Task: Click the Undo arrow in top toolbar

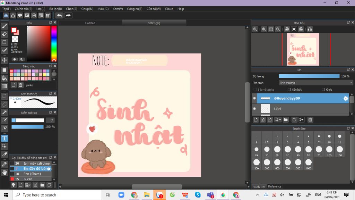Action: point(60,15)
